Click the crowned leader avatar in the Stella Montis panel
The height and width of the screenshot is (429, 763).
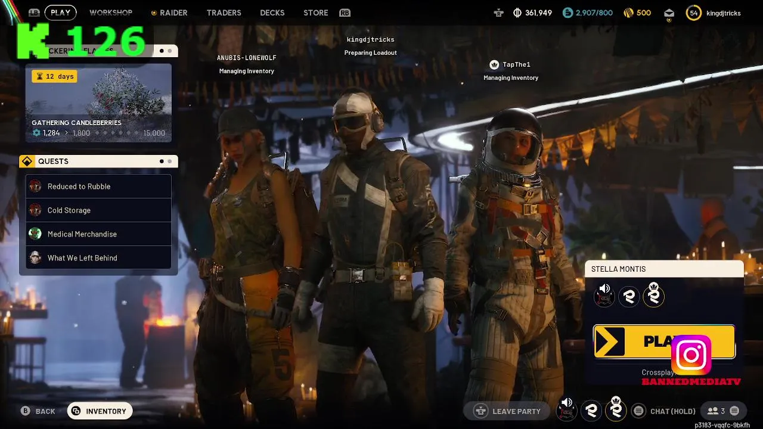(x=653, y=295)
